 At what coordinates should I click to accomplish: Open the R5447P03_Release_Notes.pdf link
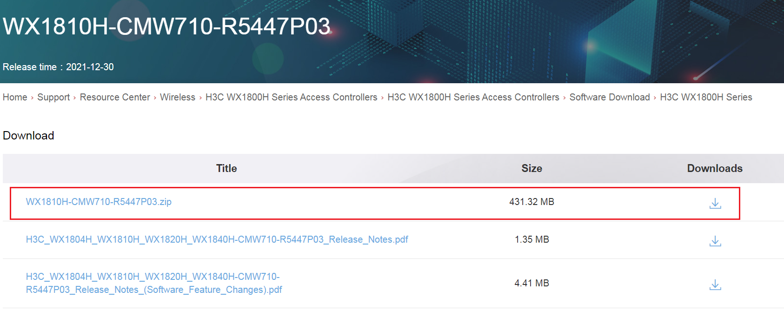tap(217, 239)
